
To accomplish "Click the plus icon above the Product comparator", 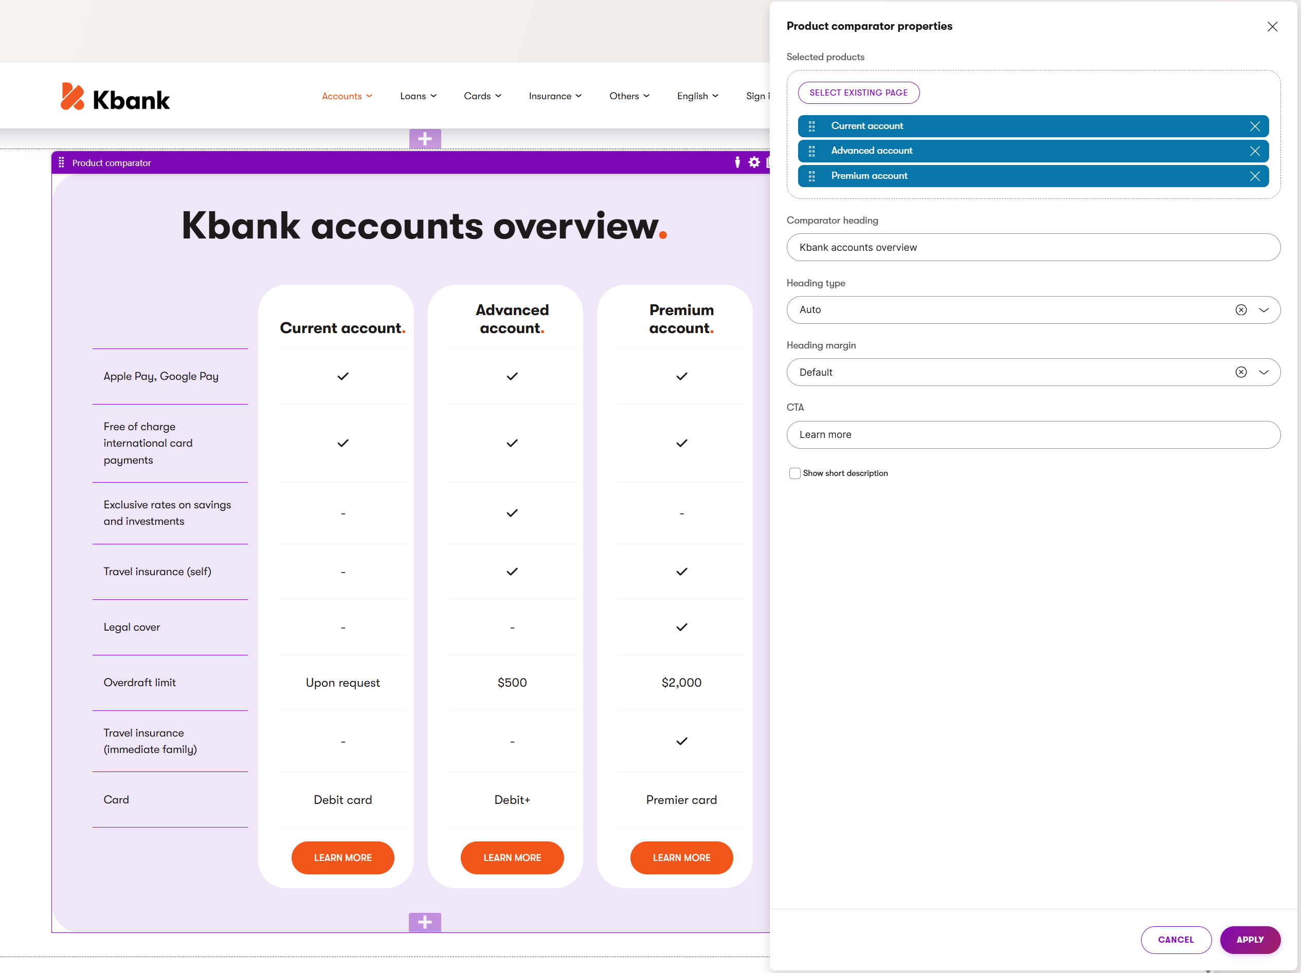I will [x=425, y=139].
